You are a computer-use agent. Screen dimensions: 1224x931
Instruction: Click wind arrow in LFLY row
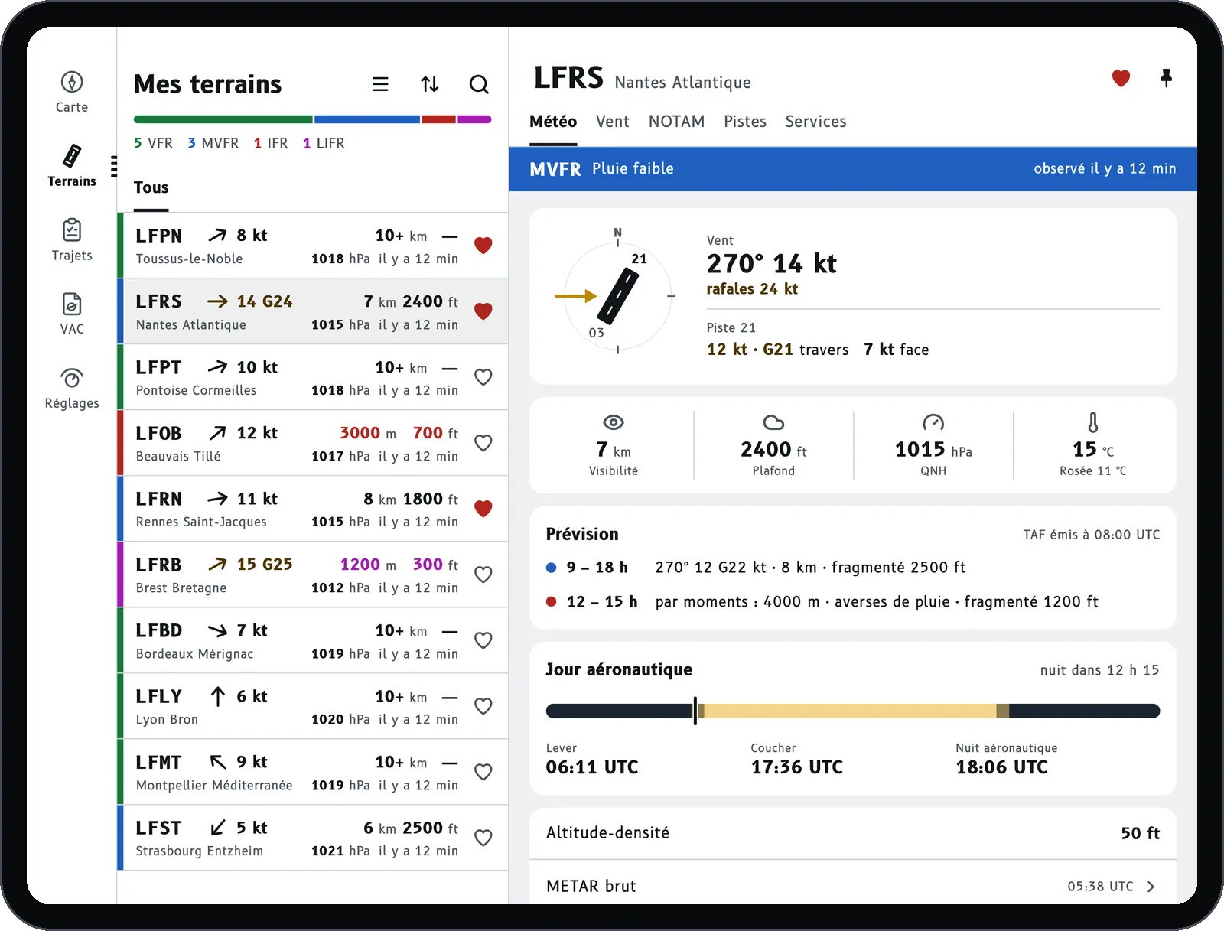pos(218,696)
